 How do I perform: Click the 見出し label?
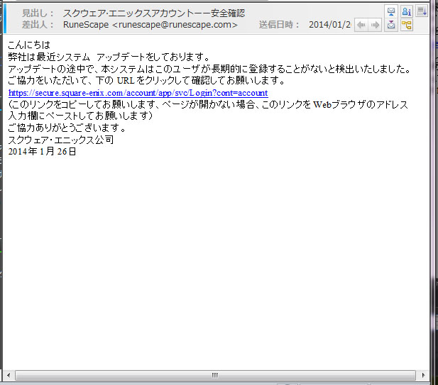point(38,13)
